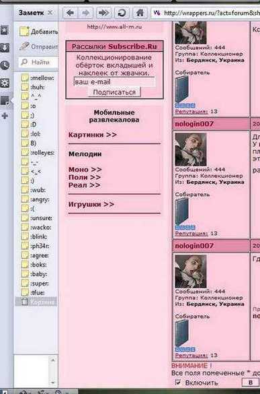
Task: Select the :rolleyes: note in list
Action: [38, 153]
